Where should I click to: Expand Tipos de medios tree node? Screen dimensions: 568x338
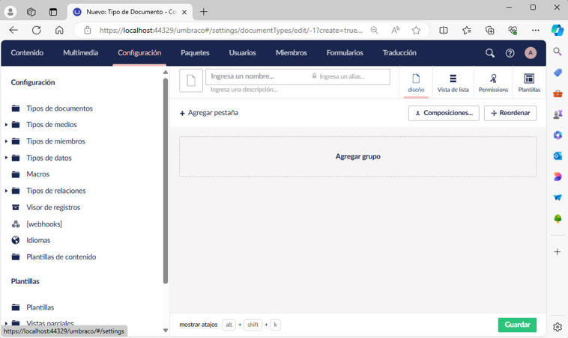6,125
